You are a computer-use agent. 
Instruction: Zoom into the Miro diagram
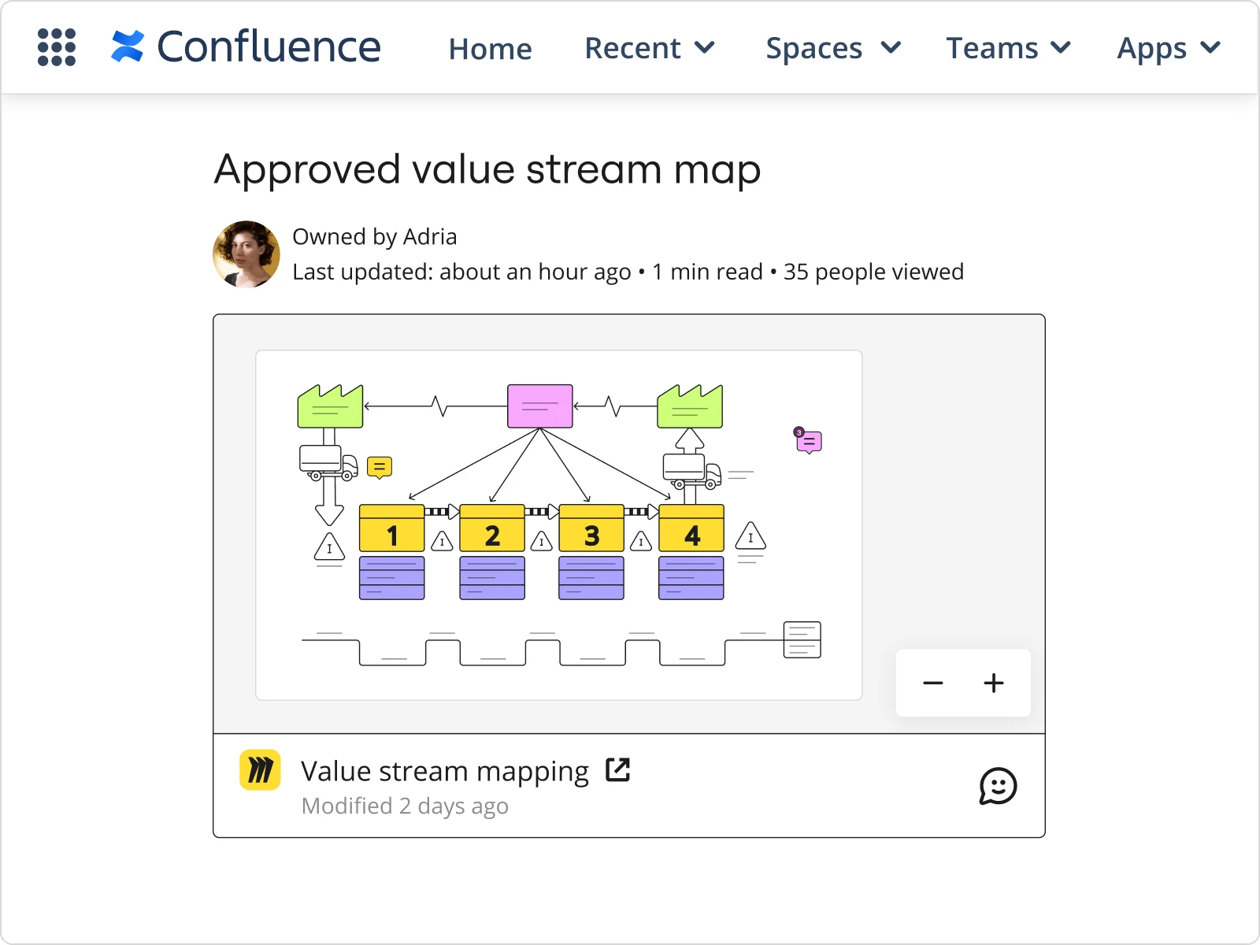tap(993, 684)
